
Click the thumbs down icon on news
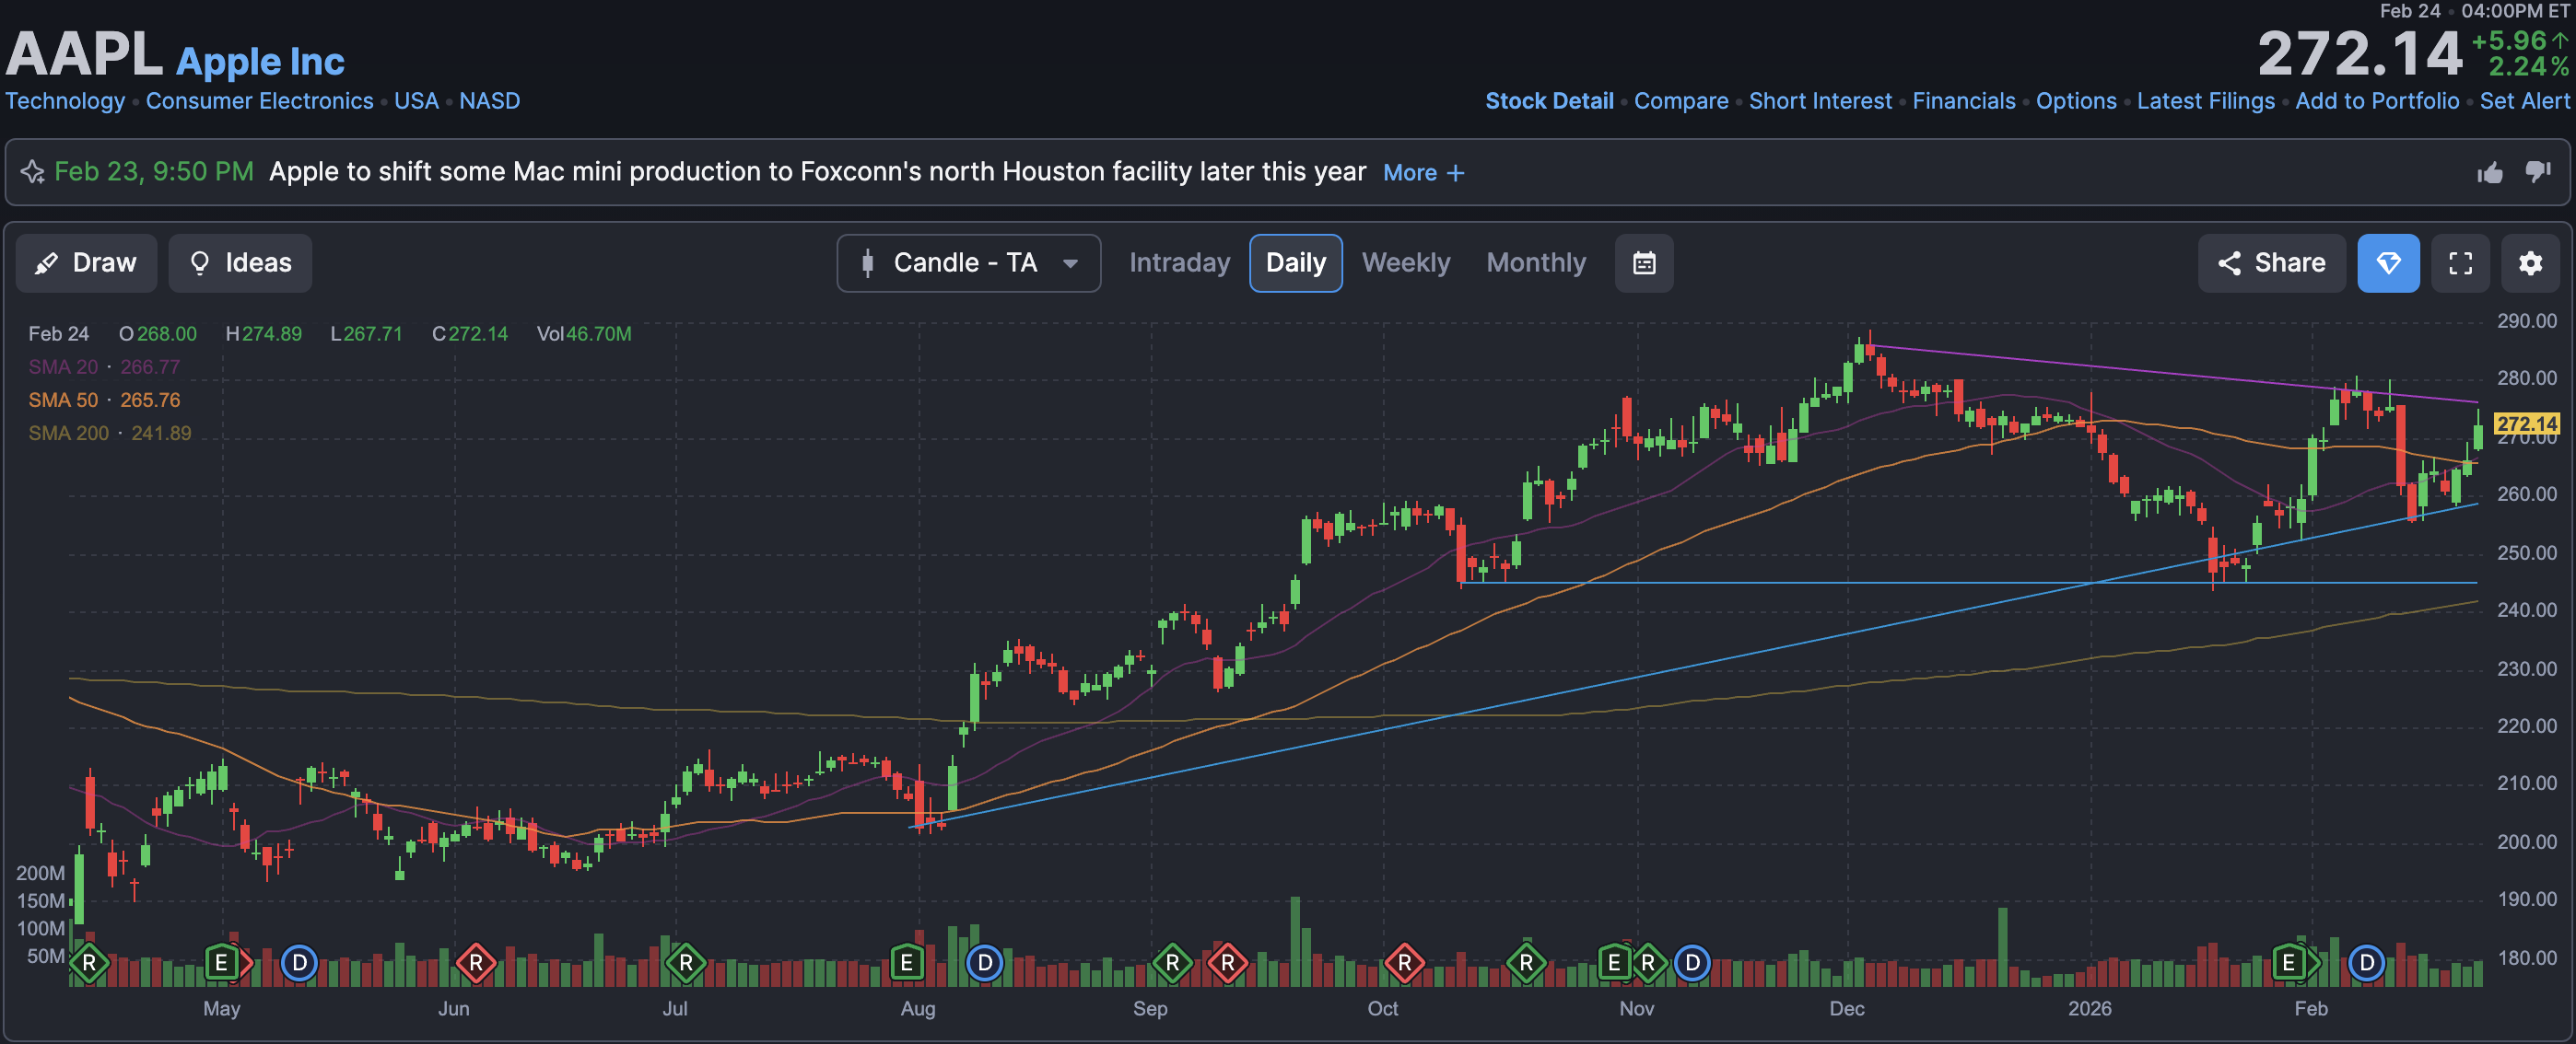coord(2538,173)
